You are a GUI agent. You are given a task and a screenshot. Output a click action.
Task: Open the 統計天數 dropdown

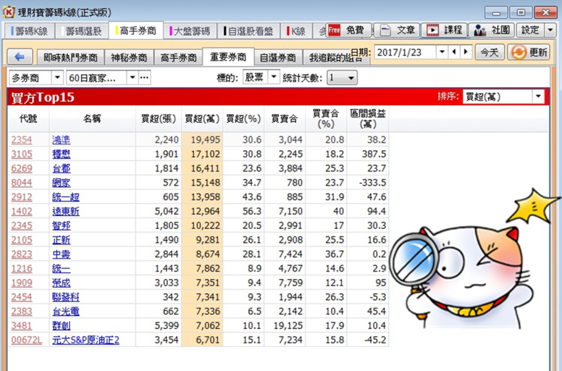[x=342, y=78]
